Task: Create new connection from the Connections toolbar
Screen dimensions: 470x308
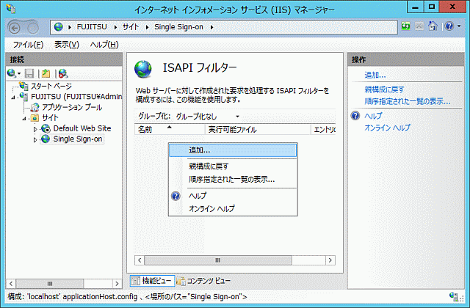Action: (12, 73)
